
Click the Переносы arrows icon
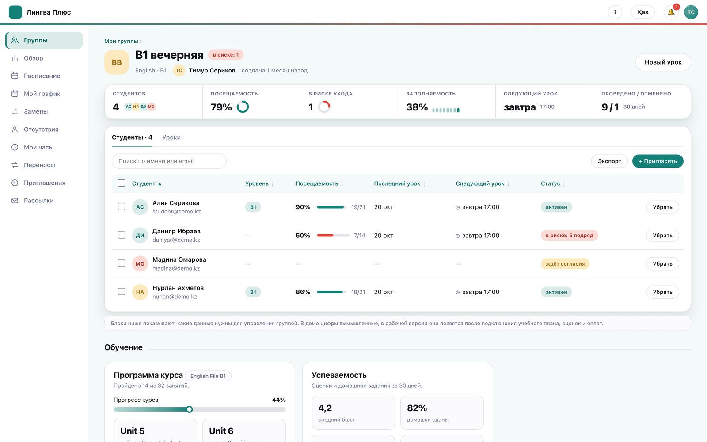pyautogui.click(x=15, y=165)
